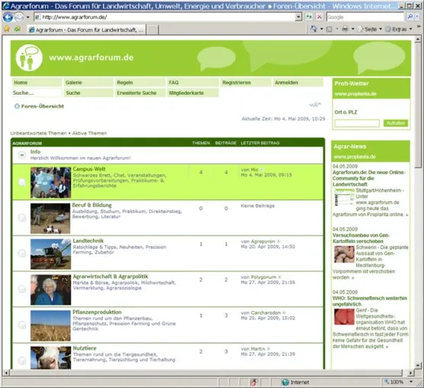Open the Seite toolbar menu

[x=370, y=29]
